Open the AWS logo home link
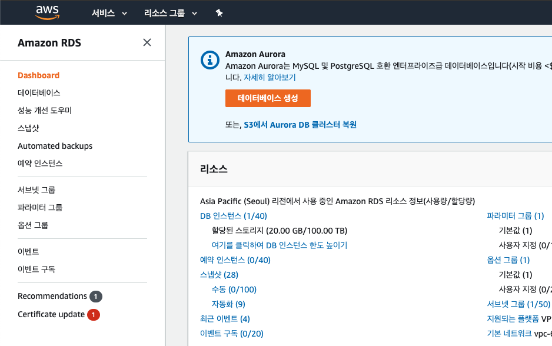The width and height of the screenshot is (552, 346). (x=48, y=13)
